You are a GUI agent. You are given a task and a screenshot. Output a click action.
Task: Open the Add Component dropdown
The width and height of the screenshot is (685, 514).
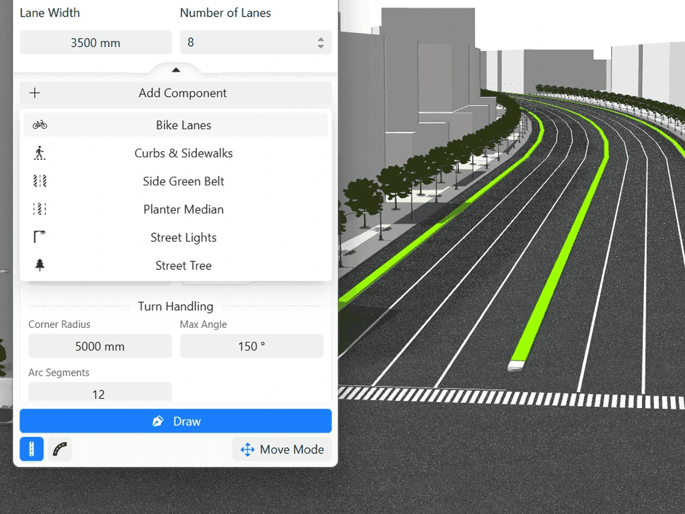pyautogui.click(x=182, y=93)
